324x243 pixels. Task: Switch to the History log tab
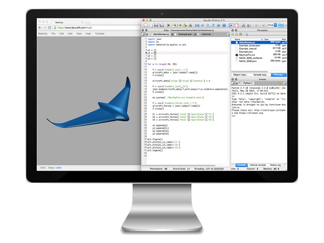[275, 165]
